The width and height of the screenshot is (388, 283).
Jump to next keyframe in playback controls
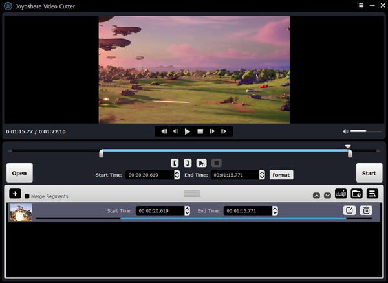(x=223, y=131)
